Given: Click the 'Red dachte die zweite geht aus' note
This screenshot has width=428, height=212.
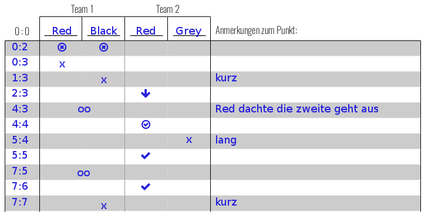Looking at the screenshot, I should pyautogui.click(x=297, y=109).
